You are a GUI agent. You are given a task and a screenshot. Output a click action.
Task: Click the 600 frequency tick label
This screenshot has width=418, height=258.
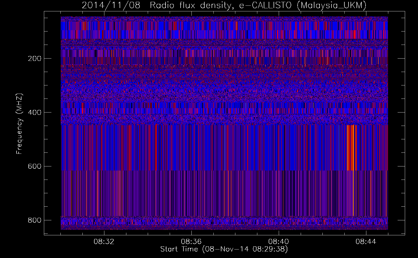[x=35, y=166]
